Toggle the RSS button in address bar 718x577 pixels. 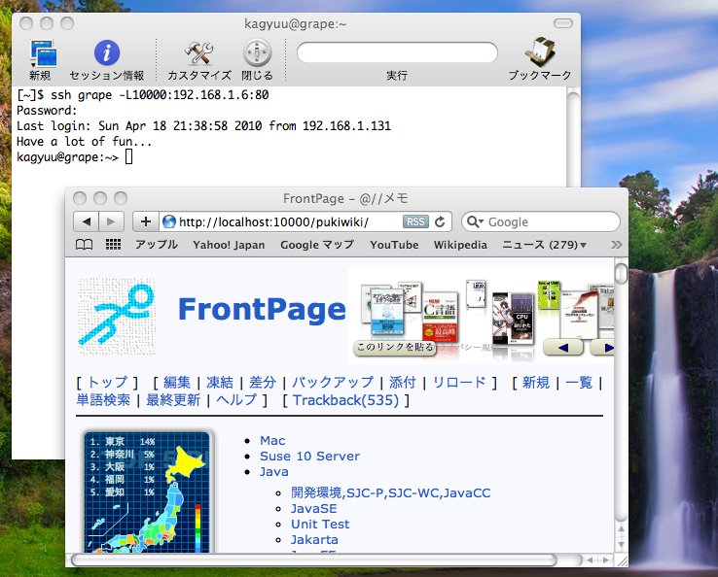click(415, 221)
